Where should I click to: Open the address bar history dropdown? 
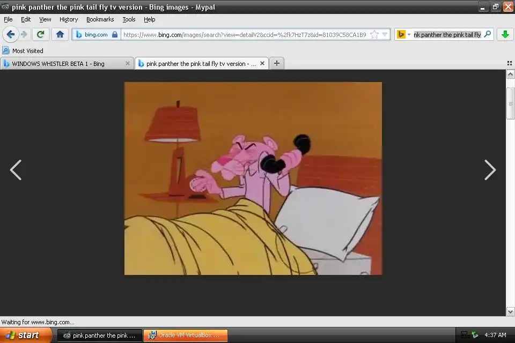point(385,34)
